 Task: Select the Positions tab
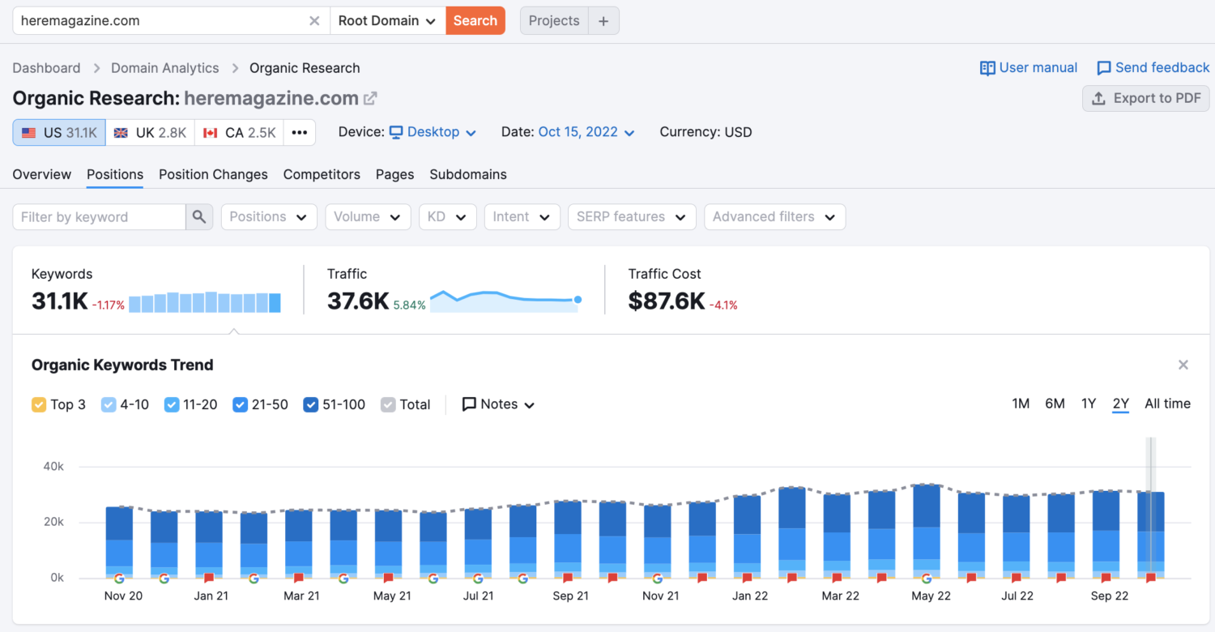point(115,174)
